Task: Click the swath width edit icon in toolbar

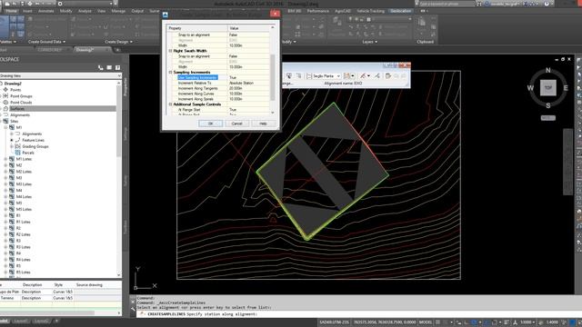Action: coord(376,76)
